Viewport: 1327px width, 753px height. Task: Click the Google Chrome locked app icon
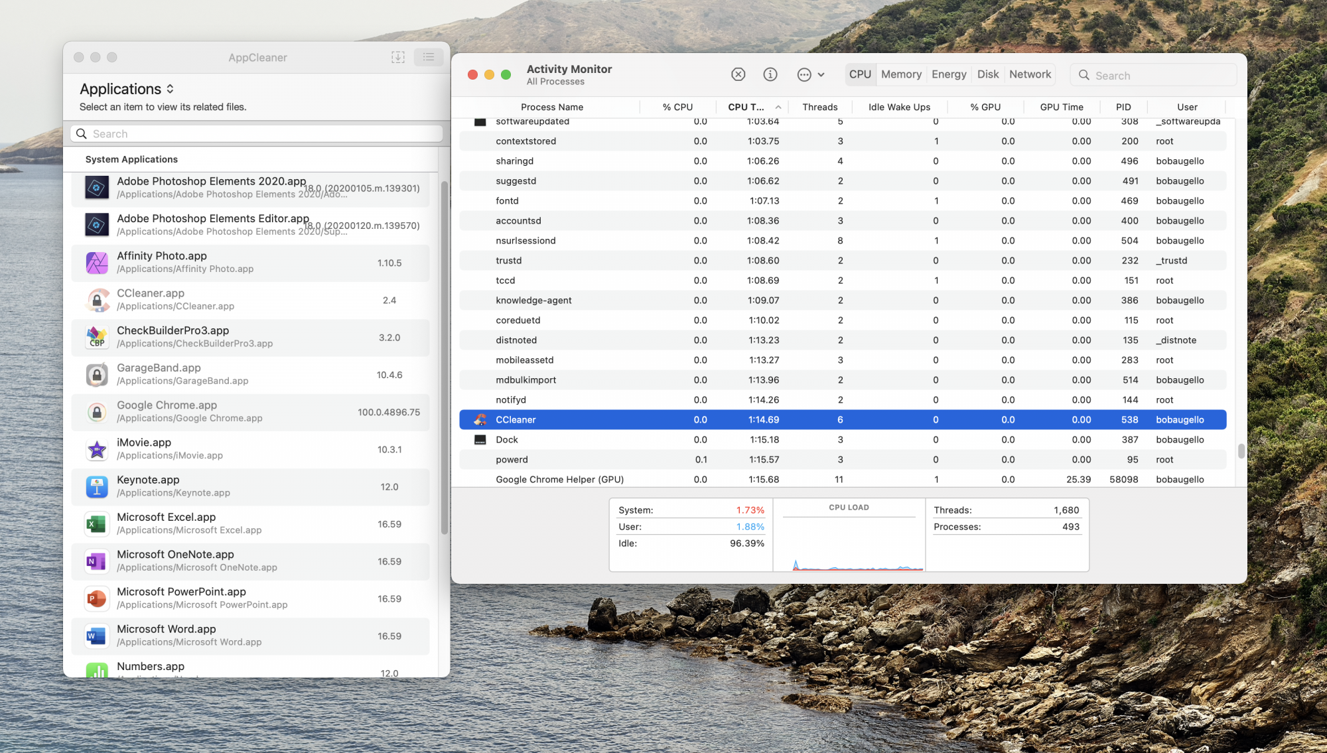point(97,412)
